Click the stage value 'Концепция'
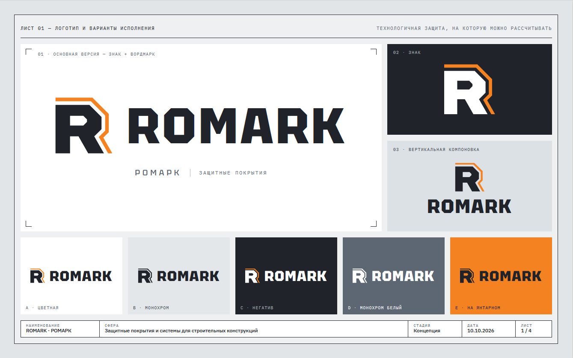573x358 pixels. click(x=427, y=331)
